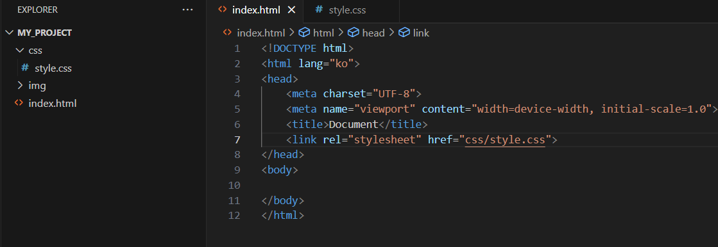Click the hash icon on the style.css tab
Image resolution: width=718 pixels, height=247 pixels.
319,10
